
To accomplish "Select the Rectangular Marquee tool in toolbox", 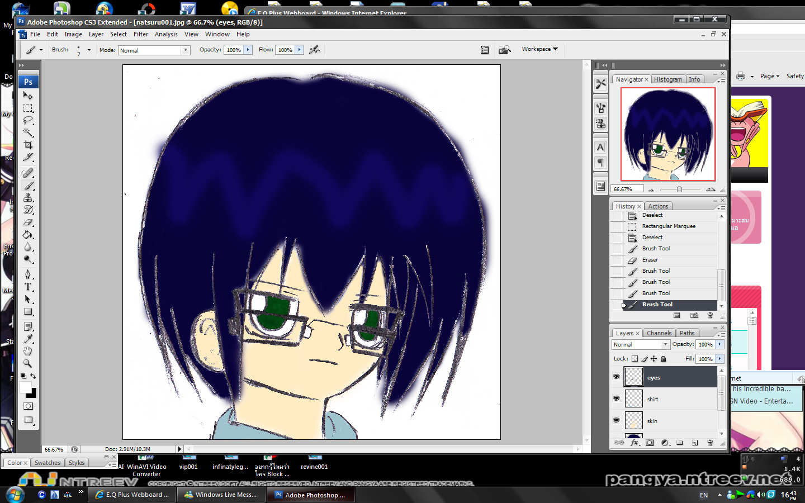I will click(28, 108).
